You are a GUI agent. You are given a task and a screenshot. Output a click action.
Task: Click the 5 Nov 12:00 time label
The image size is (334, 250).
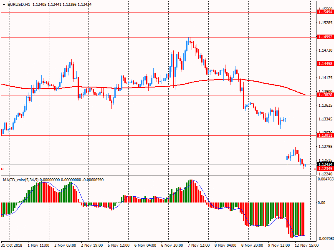tap(118, 245)
